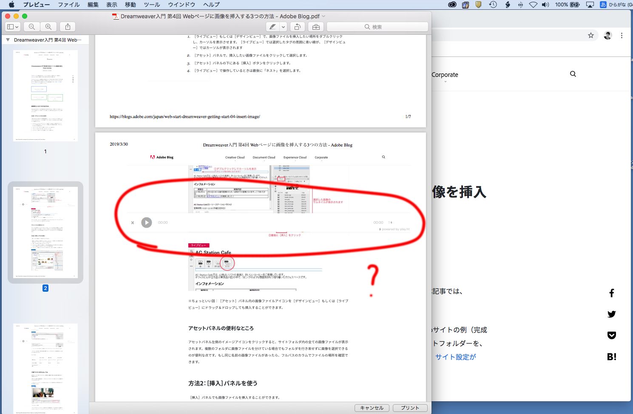
Task: Save to Pocket in browser page
Action: [612, 335]
